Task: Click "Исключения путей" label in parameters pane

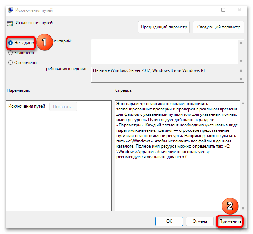Action: coord(27,106)
